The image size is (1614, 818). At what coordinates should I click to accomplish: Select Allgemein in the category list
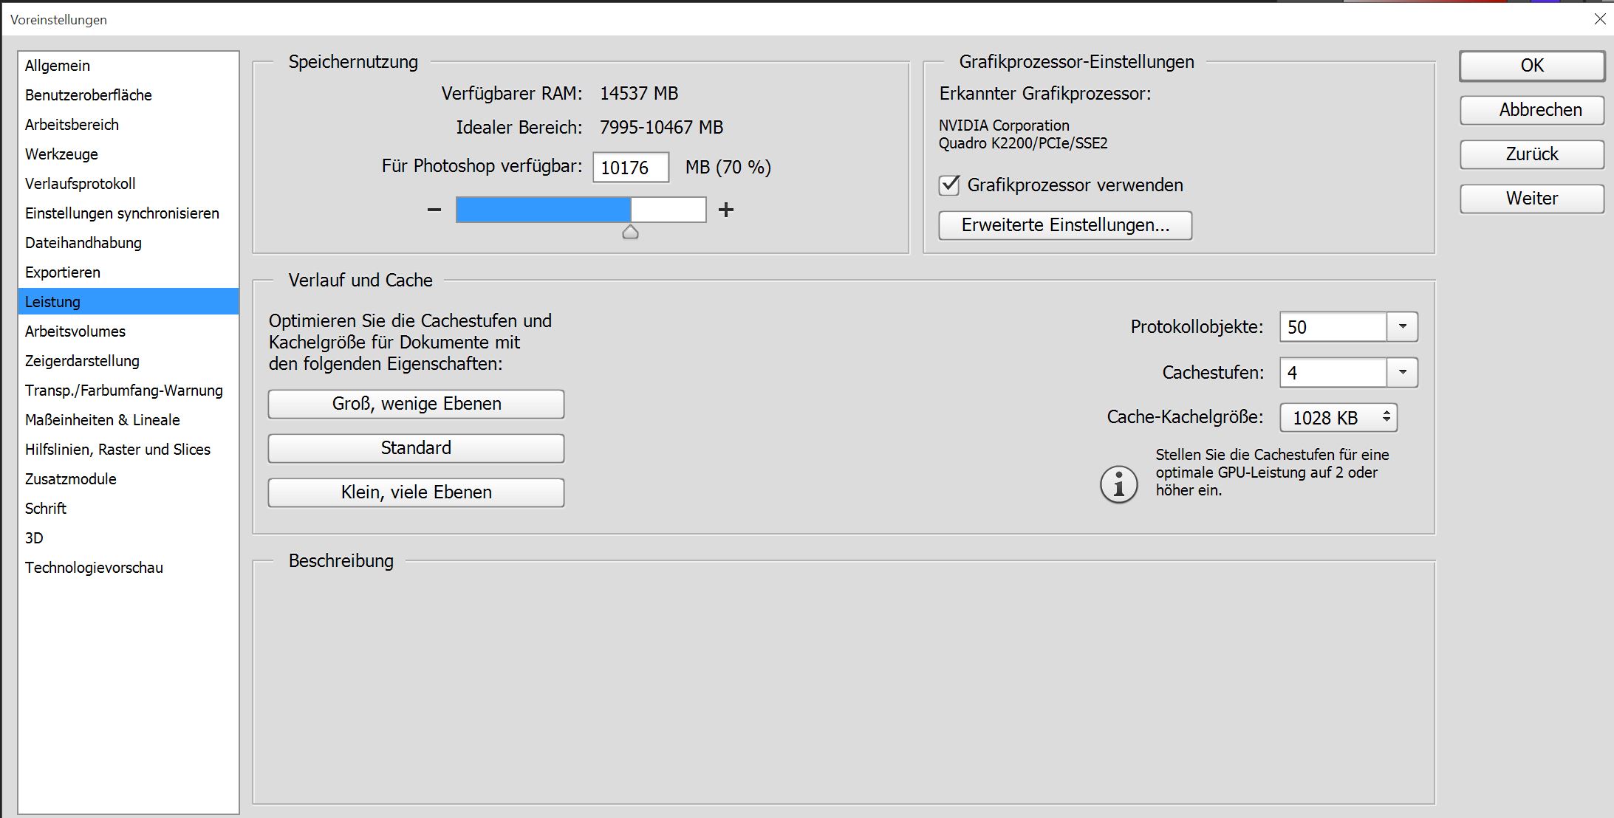coord(58,66)
